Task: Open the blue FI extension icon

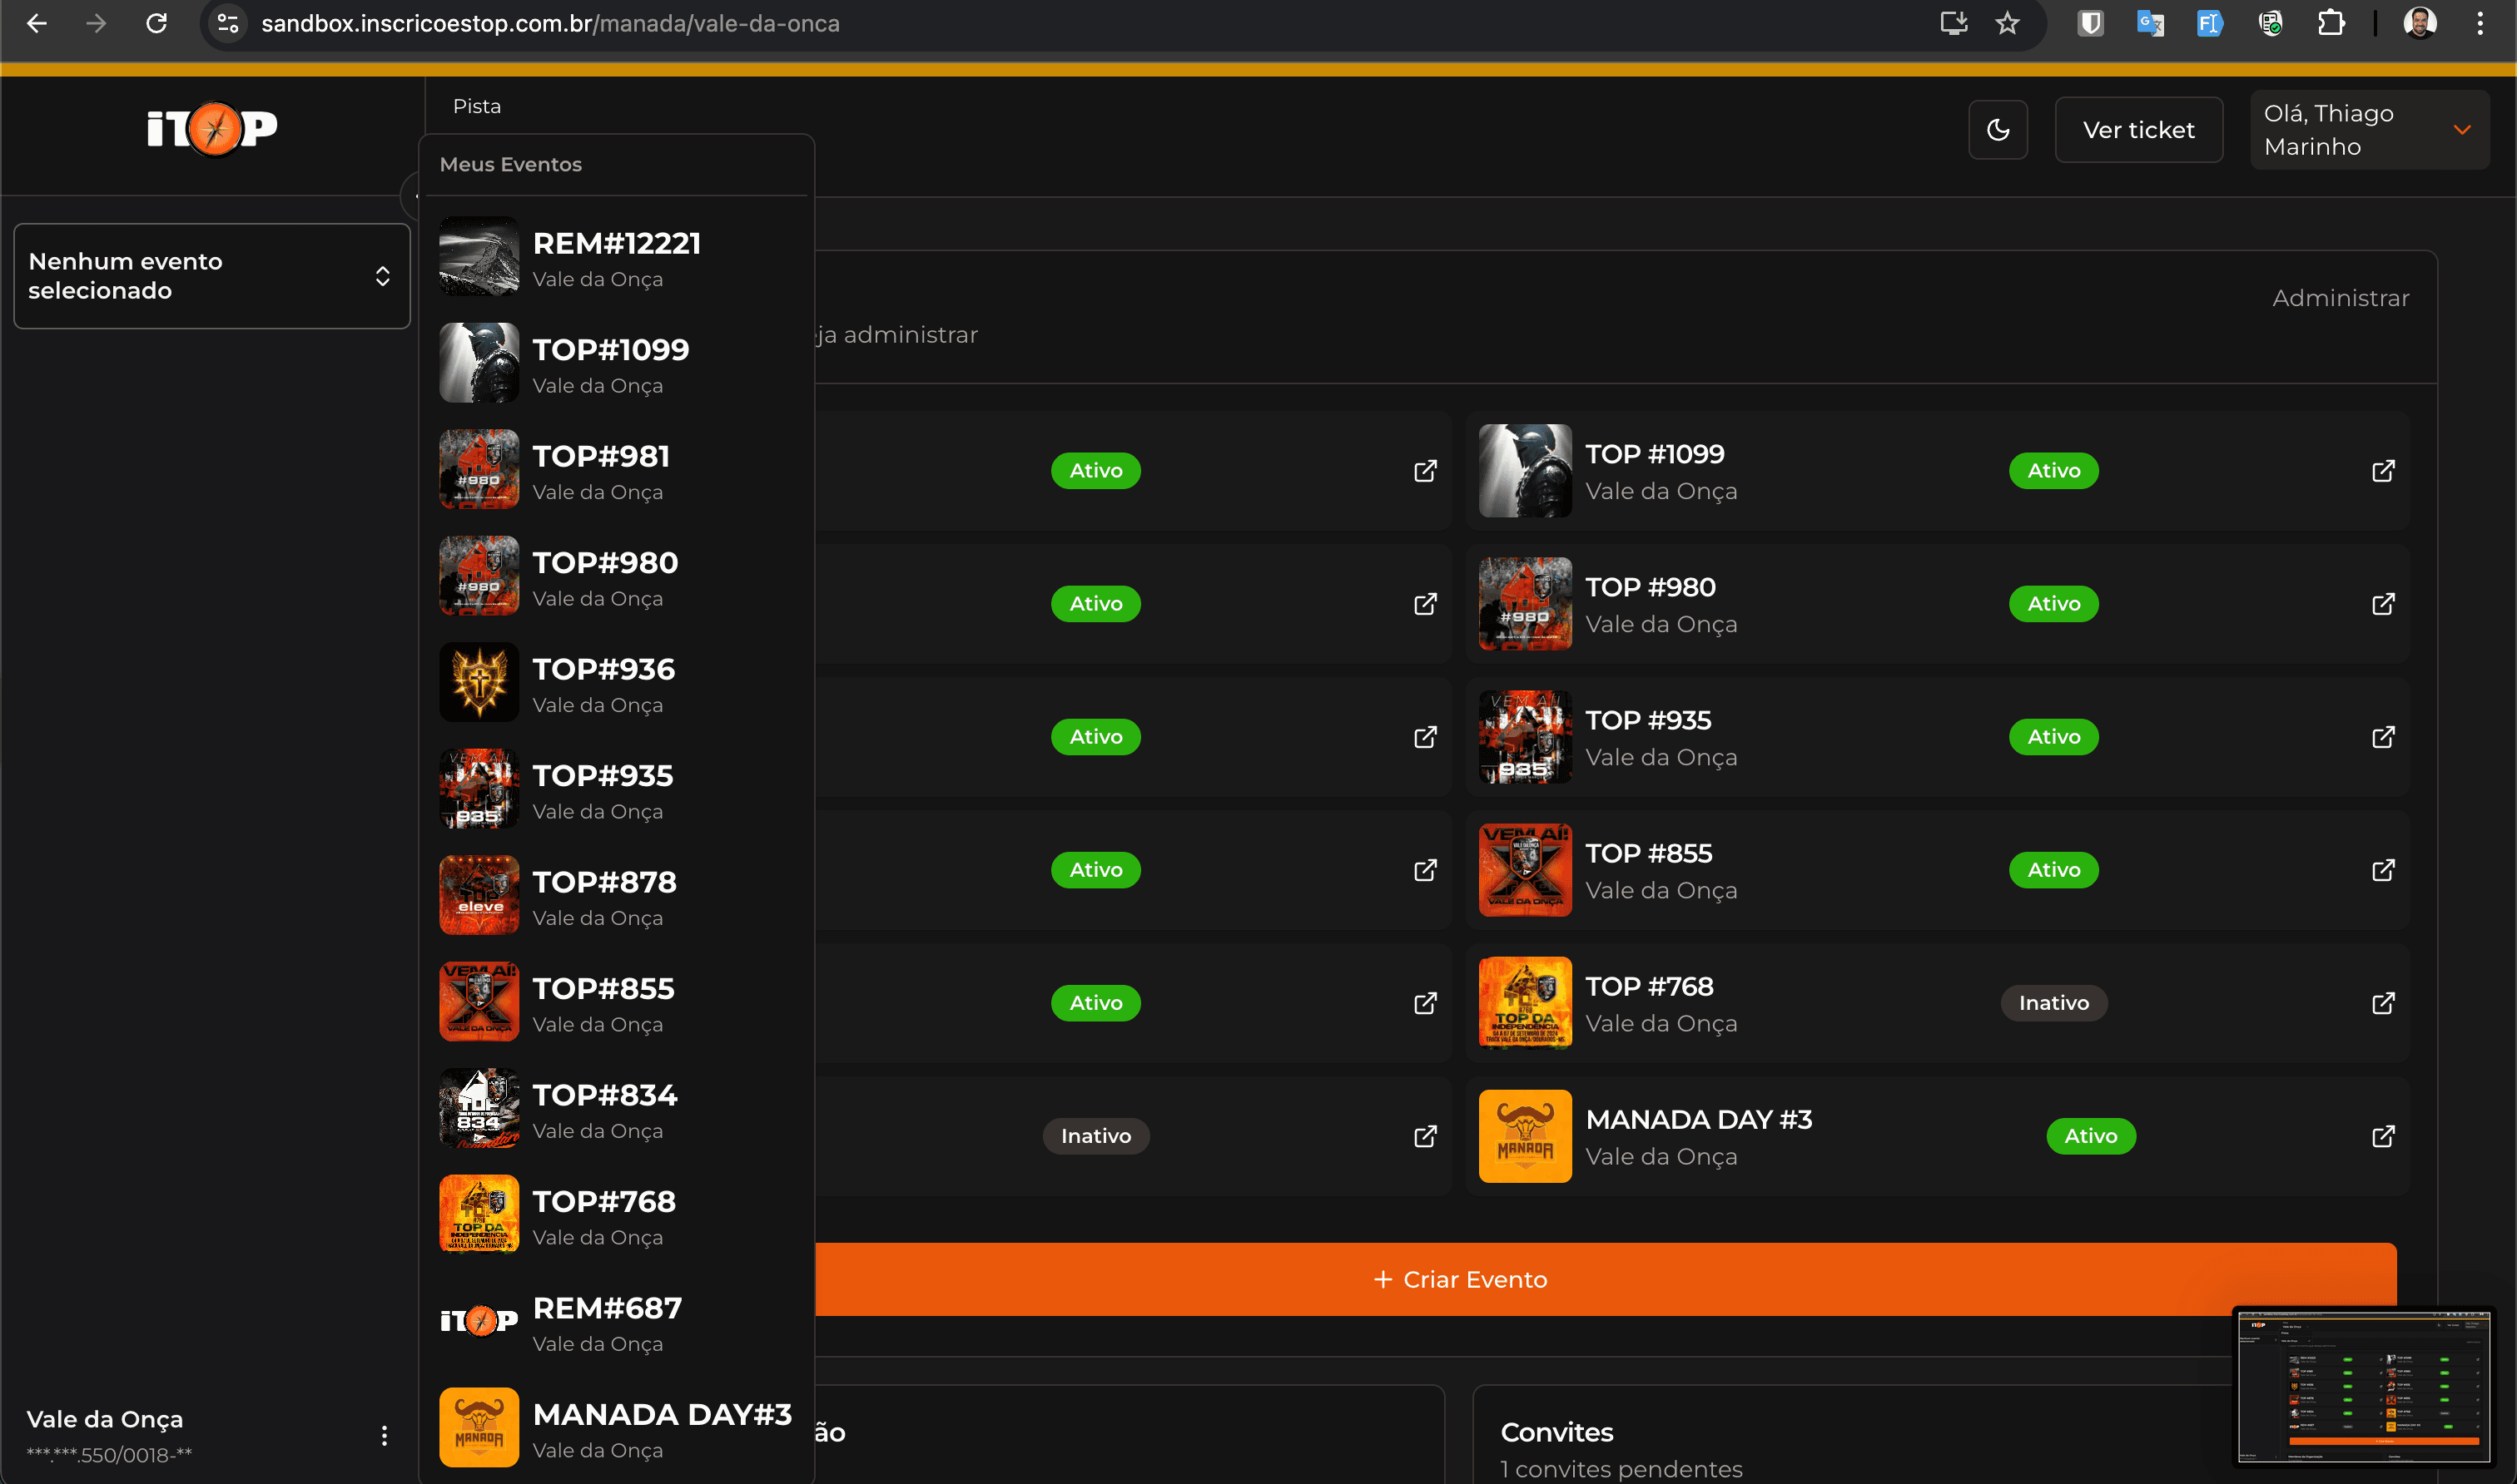Action: [2209, 23]
